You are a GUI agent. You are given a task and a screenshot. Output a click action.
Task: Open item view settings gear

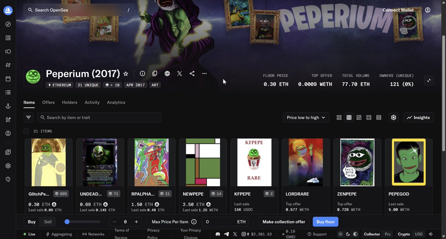(394, 117)
